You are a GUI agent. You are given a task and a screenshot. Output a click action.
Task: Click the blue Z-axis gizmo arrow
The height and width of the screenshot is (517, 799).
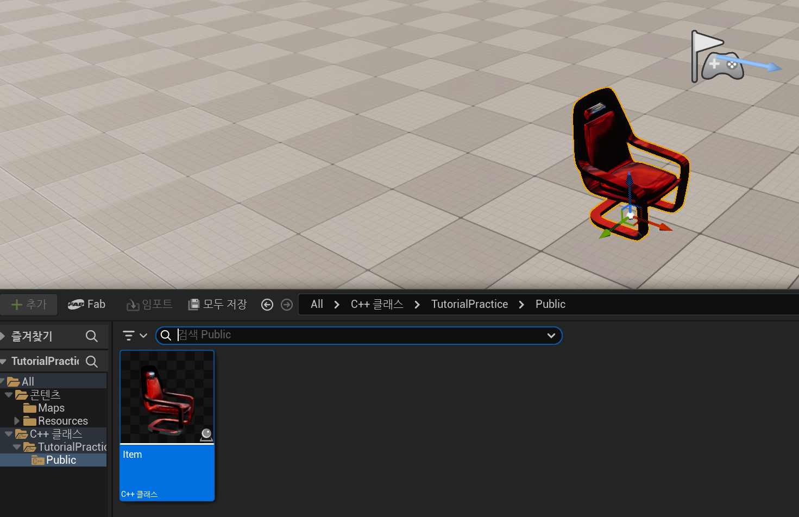pyautogui.click(x=629, y=187)
